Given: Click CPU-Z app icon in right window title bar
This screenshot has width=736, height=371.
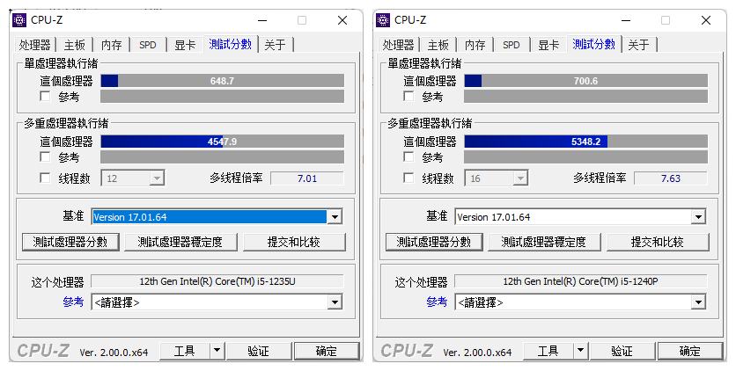Looking at the screenshot, I should coord(383,20).
